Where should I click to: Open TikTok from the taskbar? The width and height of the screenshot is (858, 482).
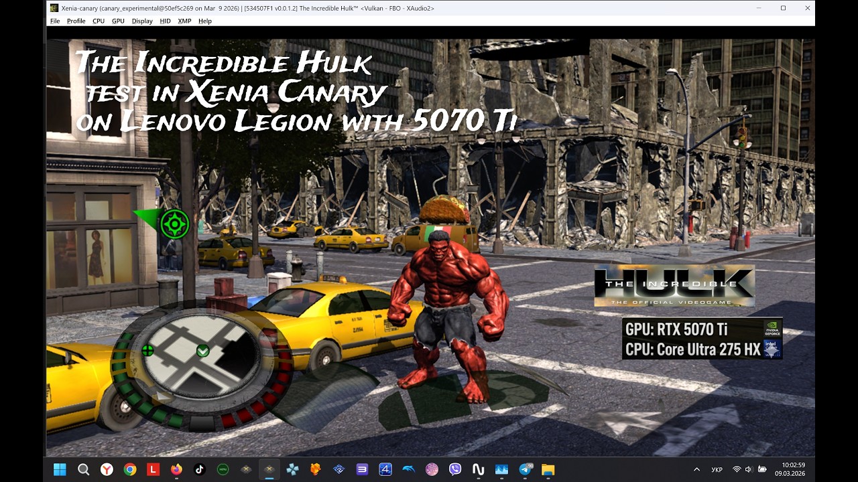pos(199,469)
